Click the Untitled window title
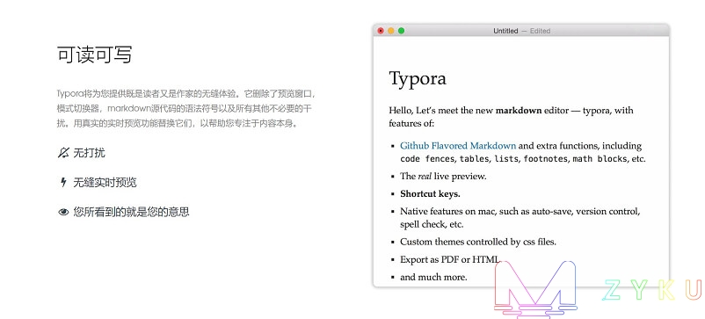This screenshot has height=319, width=705. tap(505, 31)
